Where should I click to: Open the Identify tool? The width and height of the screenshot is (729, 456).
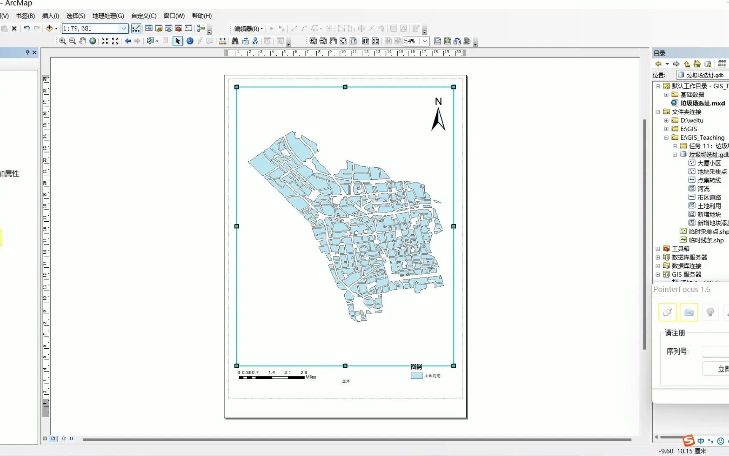(x=190, y=41)
